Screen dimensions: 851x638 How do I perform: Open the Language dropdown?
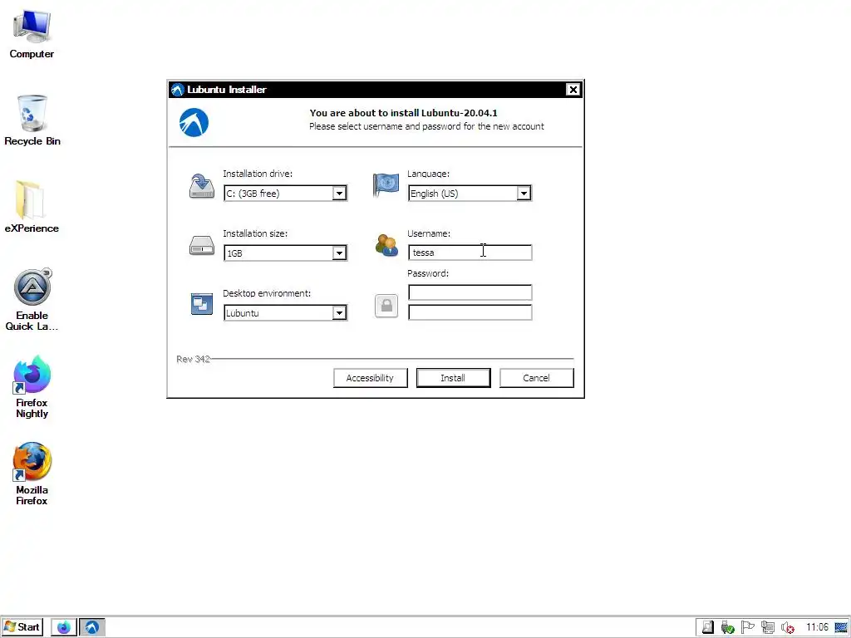[x=524, y=193]
